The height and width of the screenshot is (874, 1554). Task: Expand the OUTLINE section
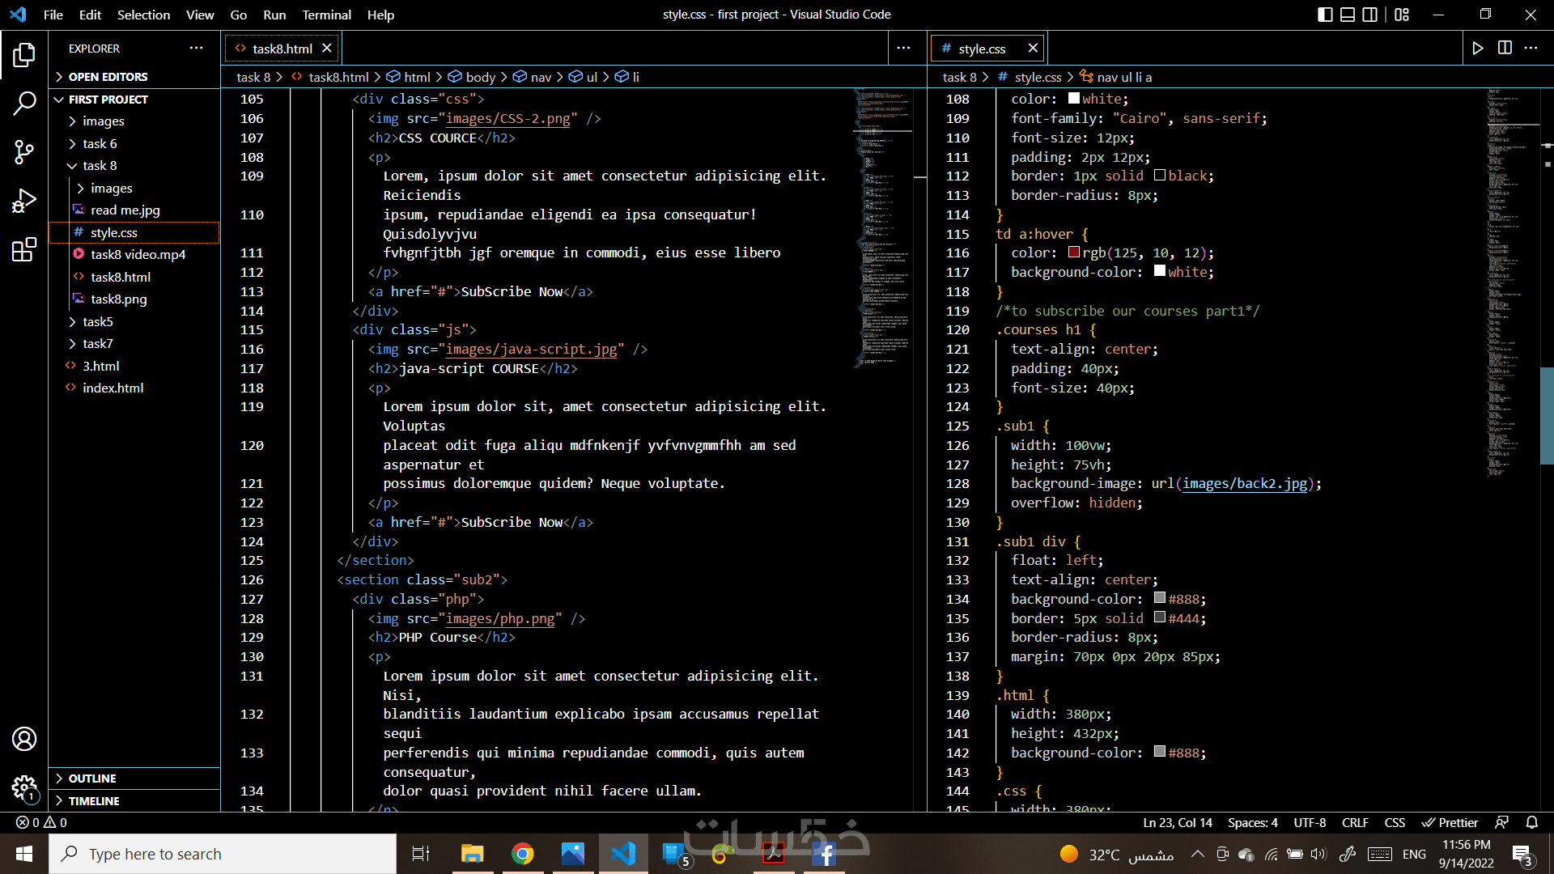[x=92, y=779]
